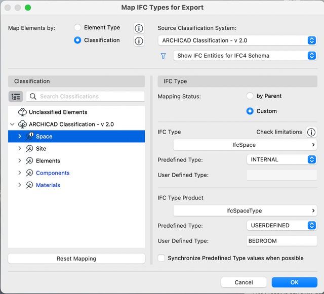Open the IfcSpaceType product selector

[245, 211]
